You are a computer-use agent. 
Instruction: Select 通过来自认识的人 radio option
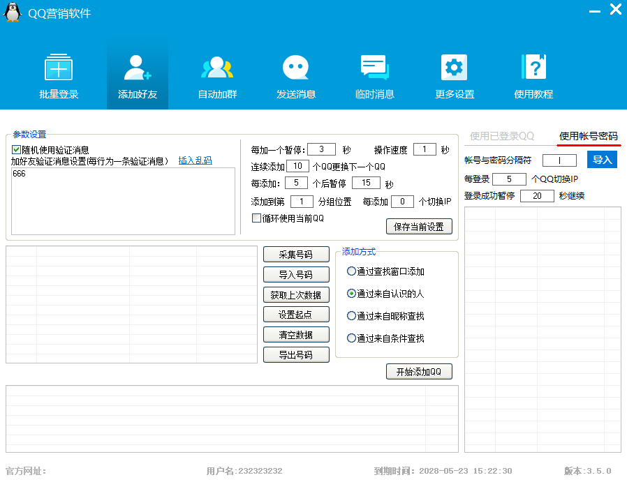pos(351,294)
